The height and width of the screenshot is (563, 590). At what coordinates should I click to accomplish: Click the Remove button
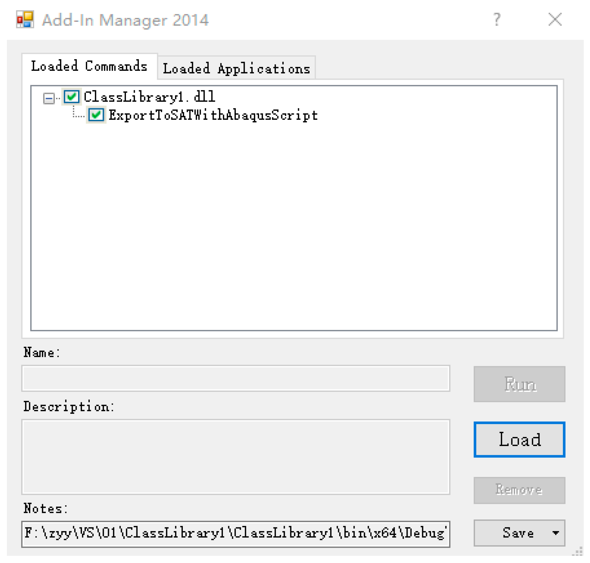tap(519, 490)
